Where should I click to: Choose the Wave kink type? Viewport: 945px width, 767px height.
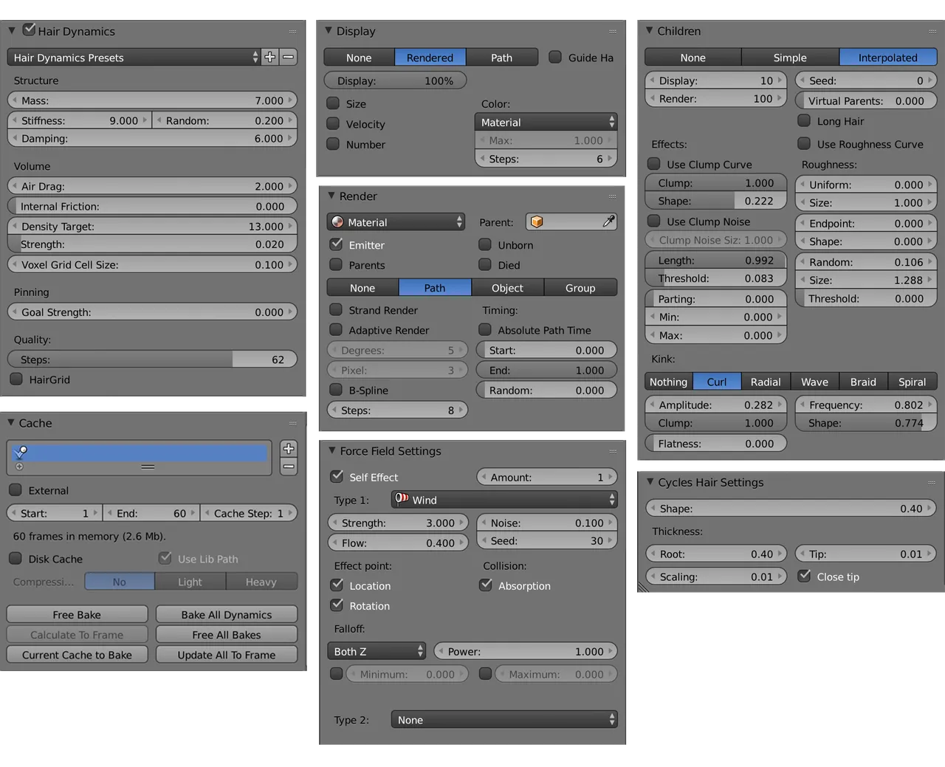click(815, 382)
